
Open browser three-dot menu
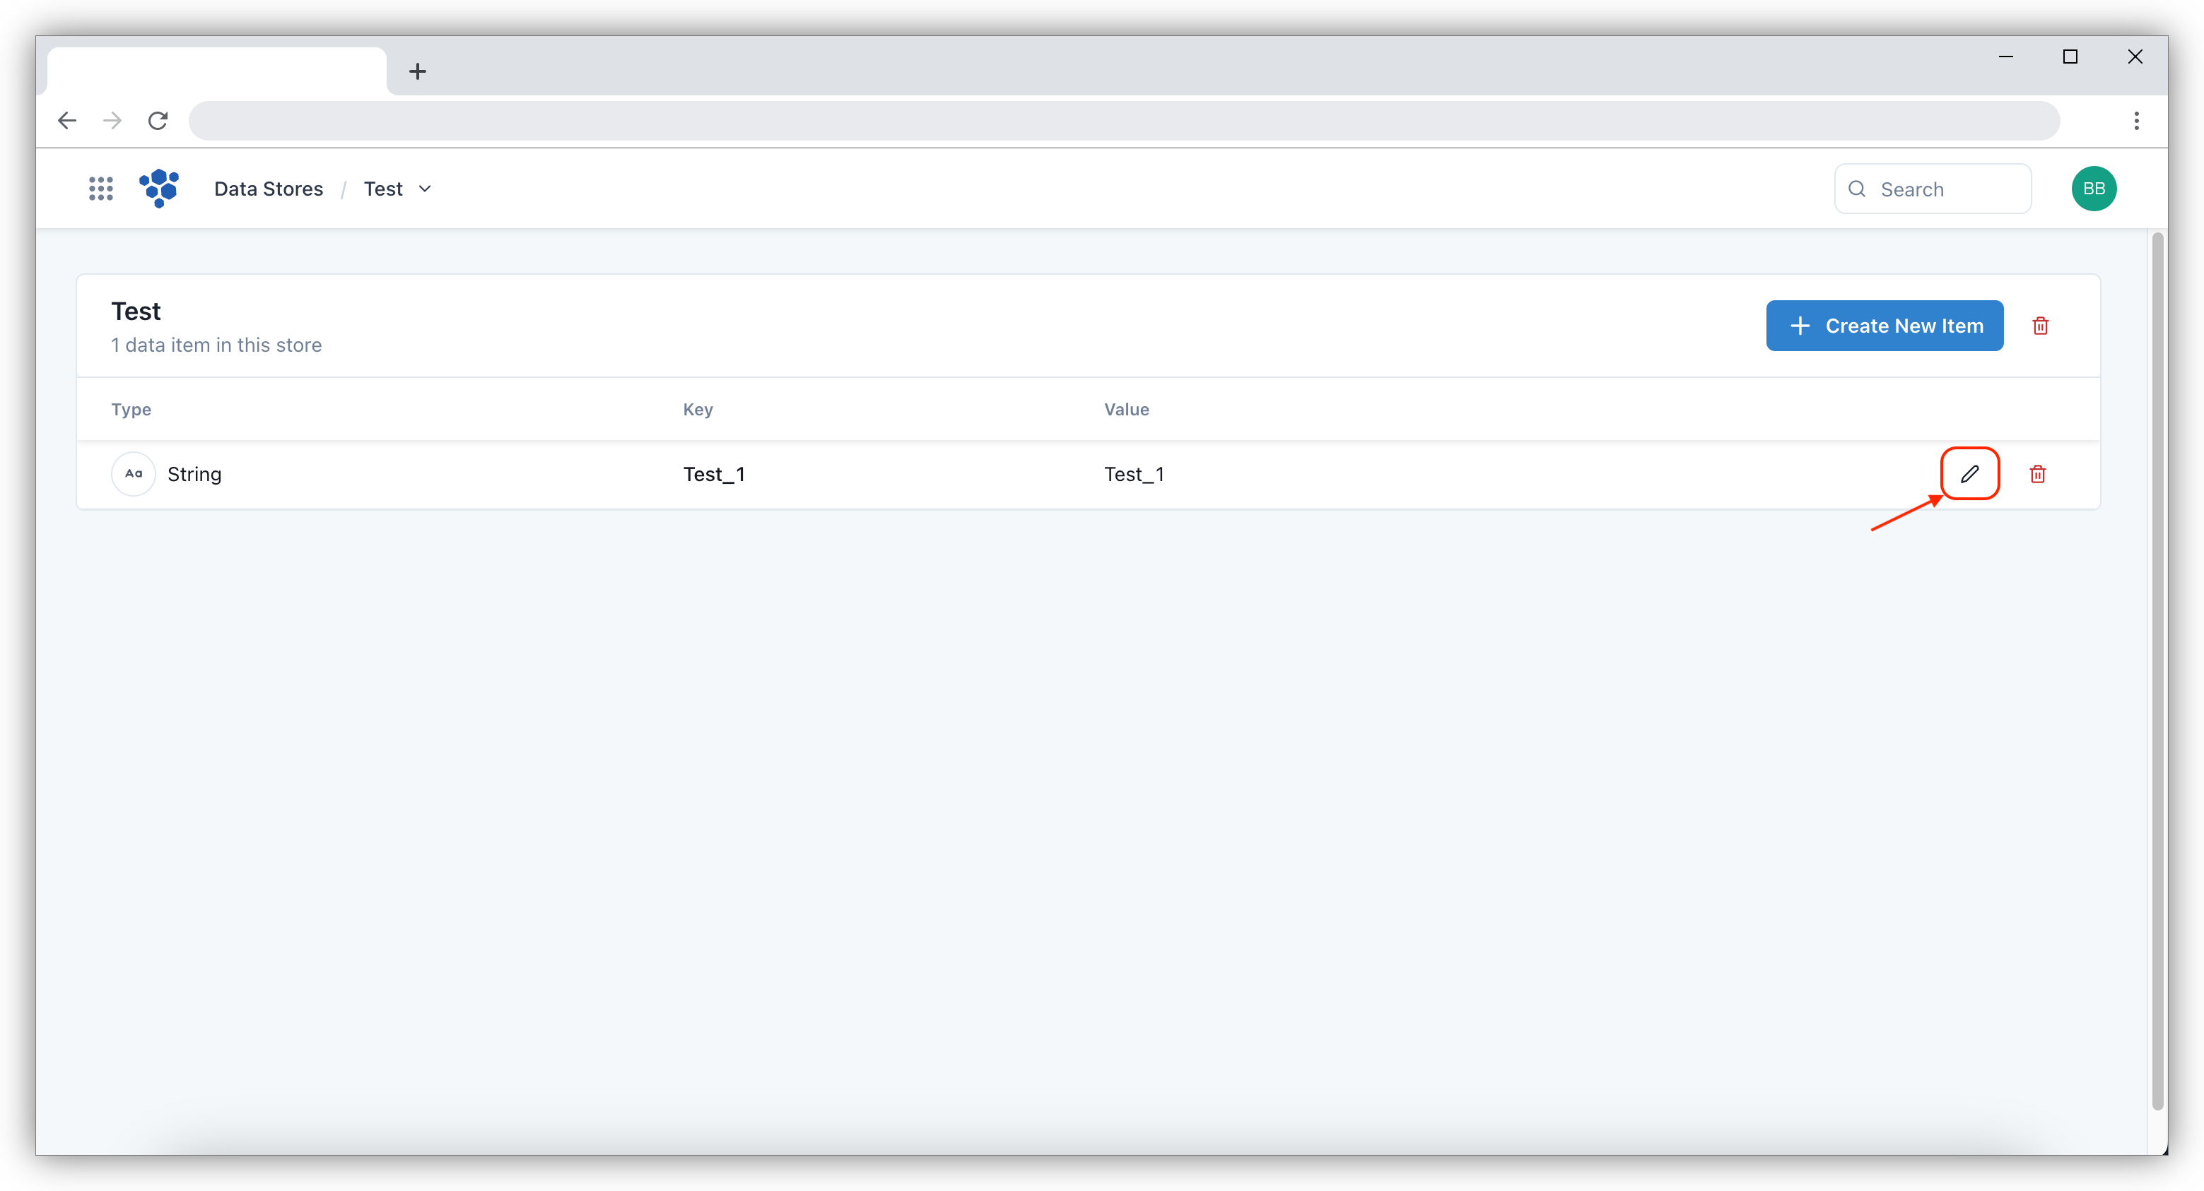2136,121
